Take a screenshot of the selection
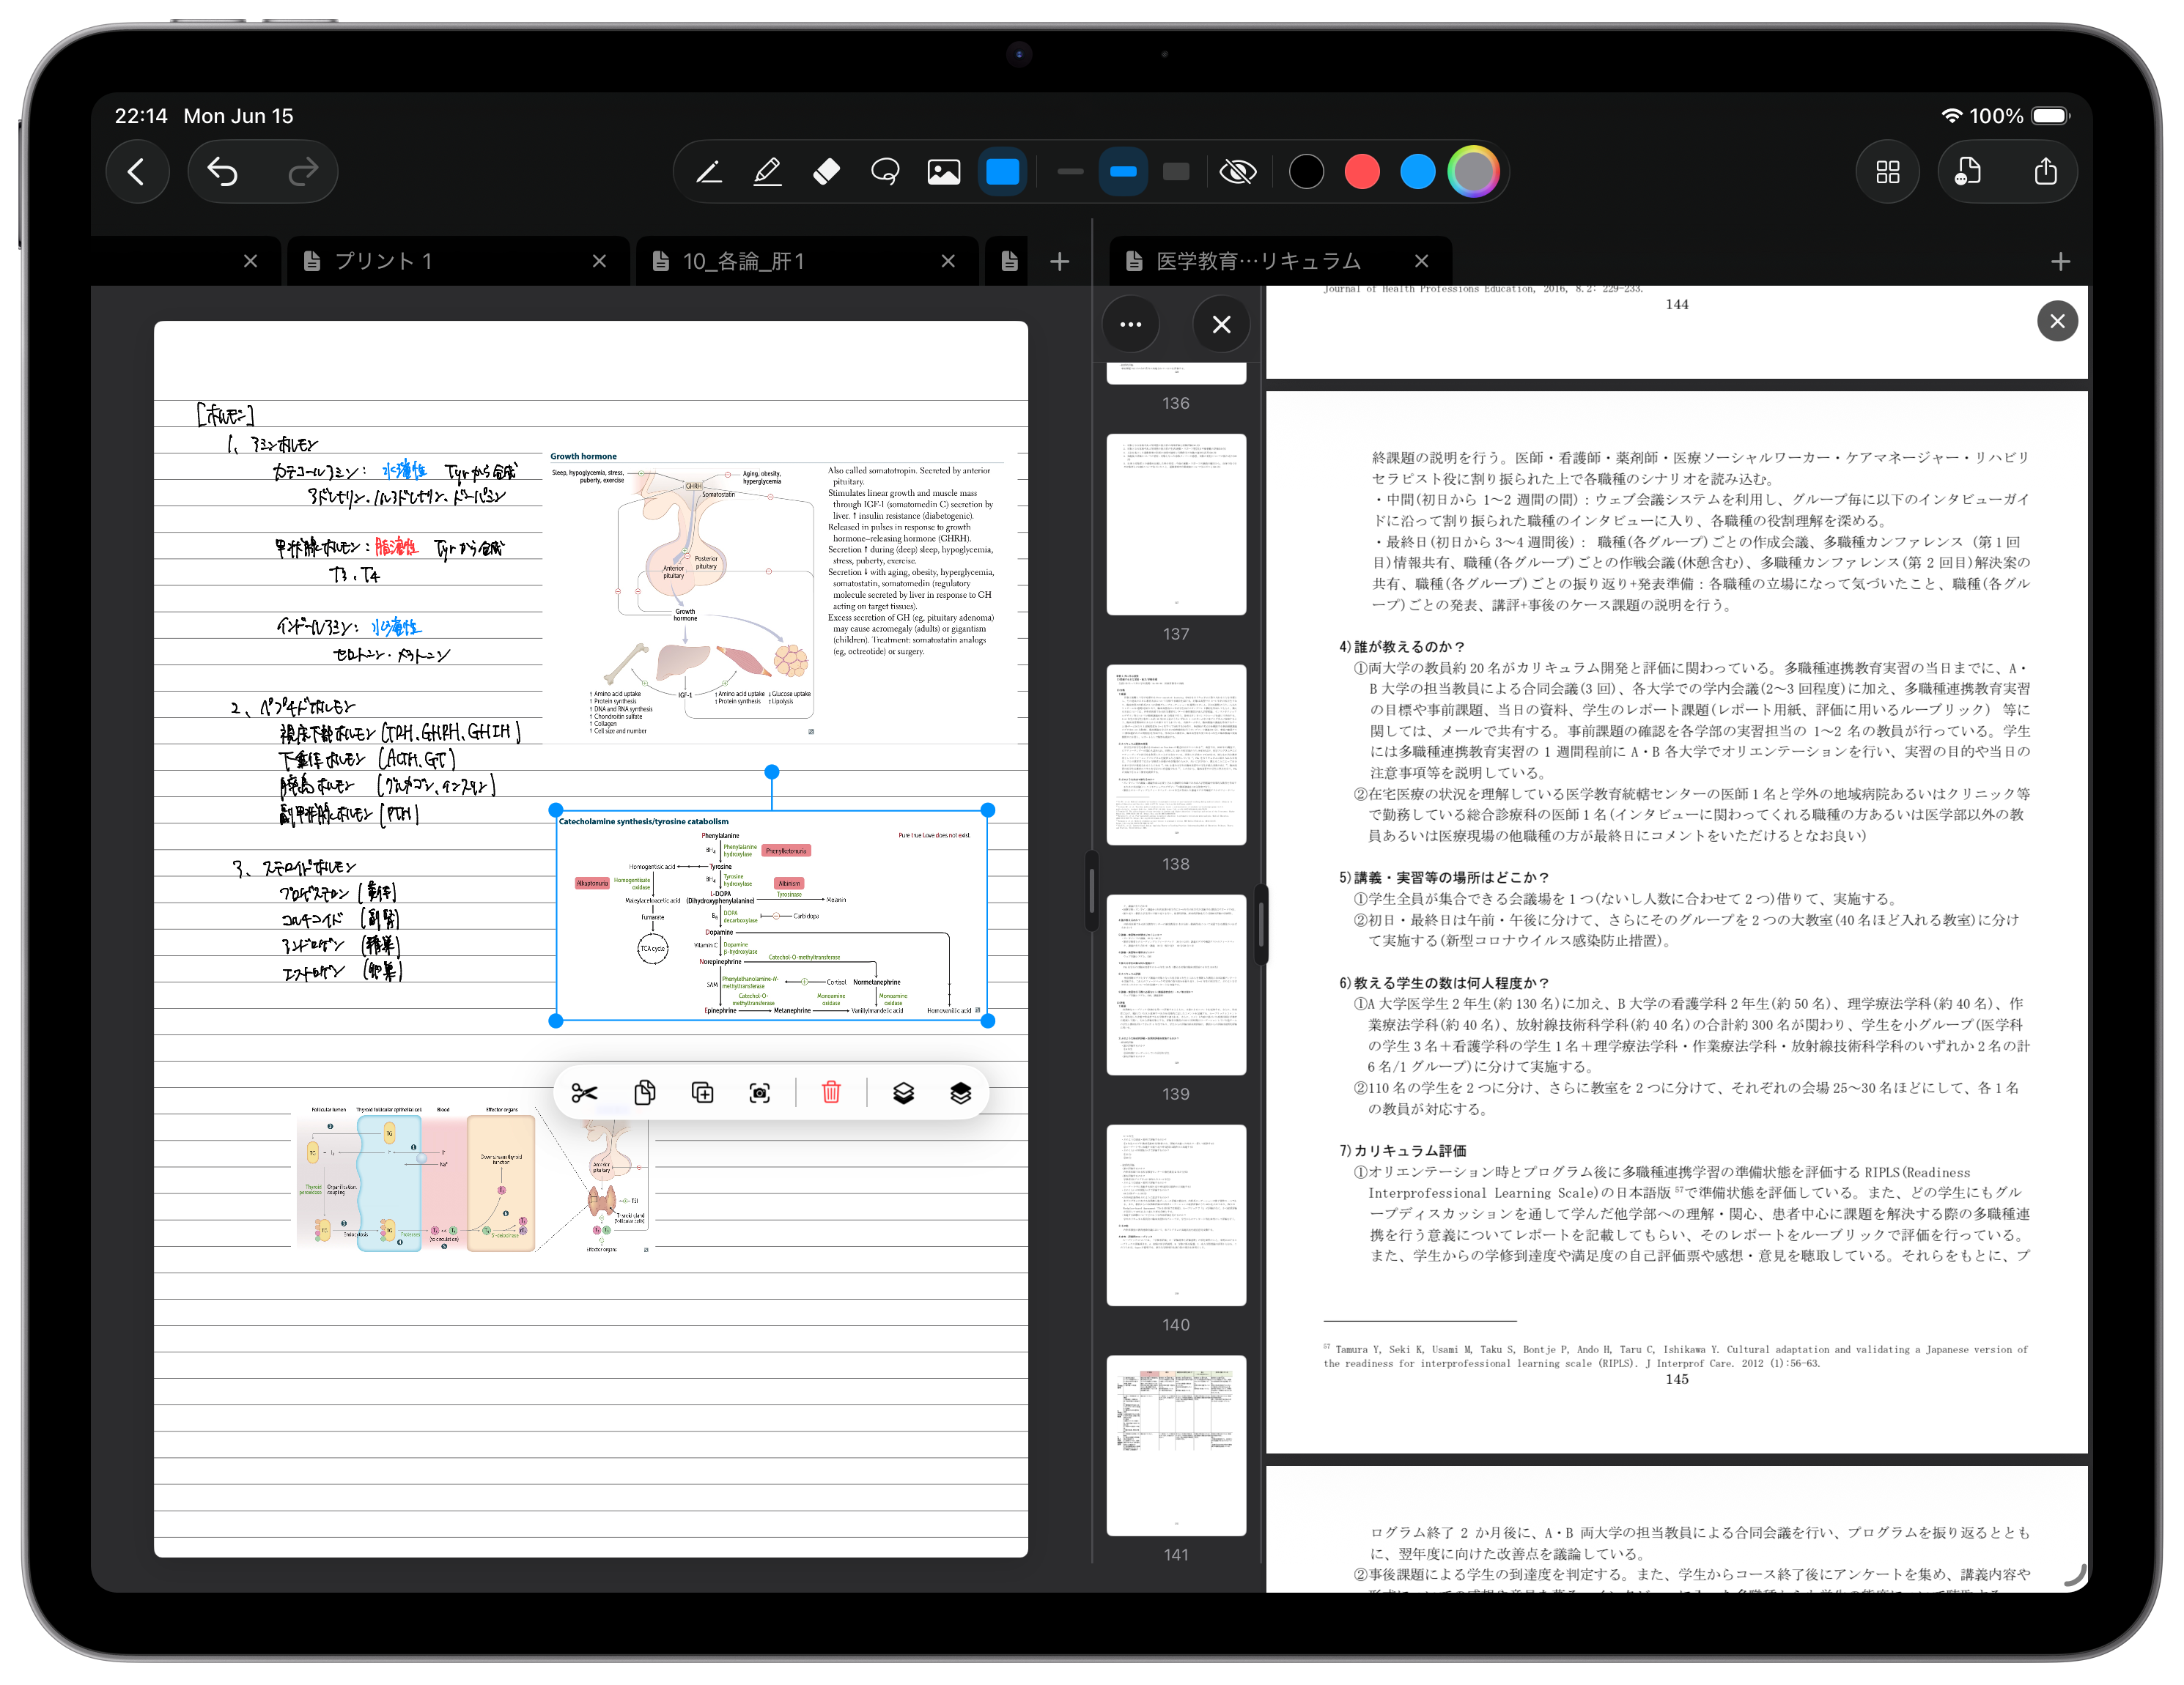 [760, 1092]
